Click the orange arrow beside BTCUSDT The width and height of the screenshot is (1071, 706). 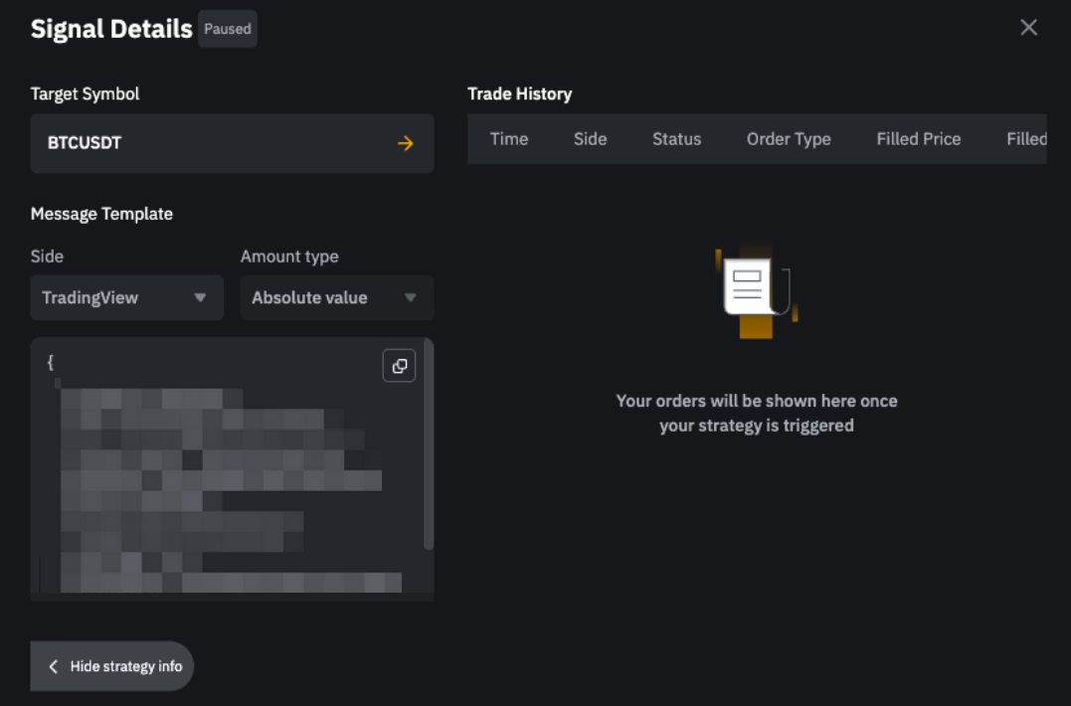click(x=405, y=143)
